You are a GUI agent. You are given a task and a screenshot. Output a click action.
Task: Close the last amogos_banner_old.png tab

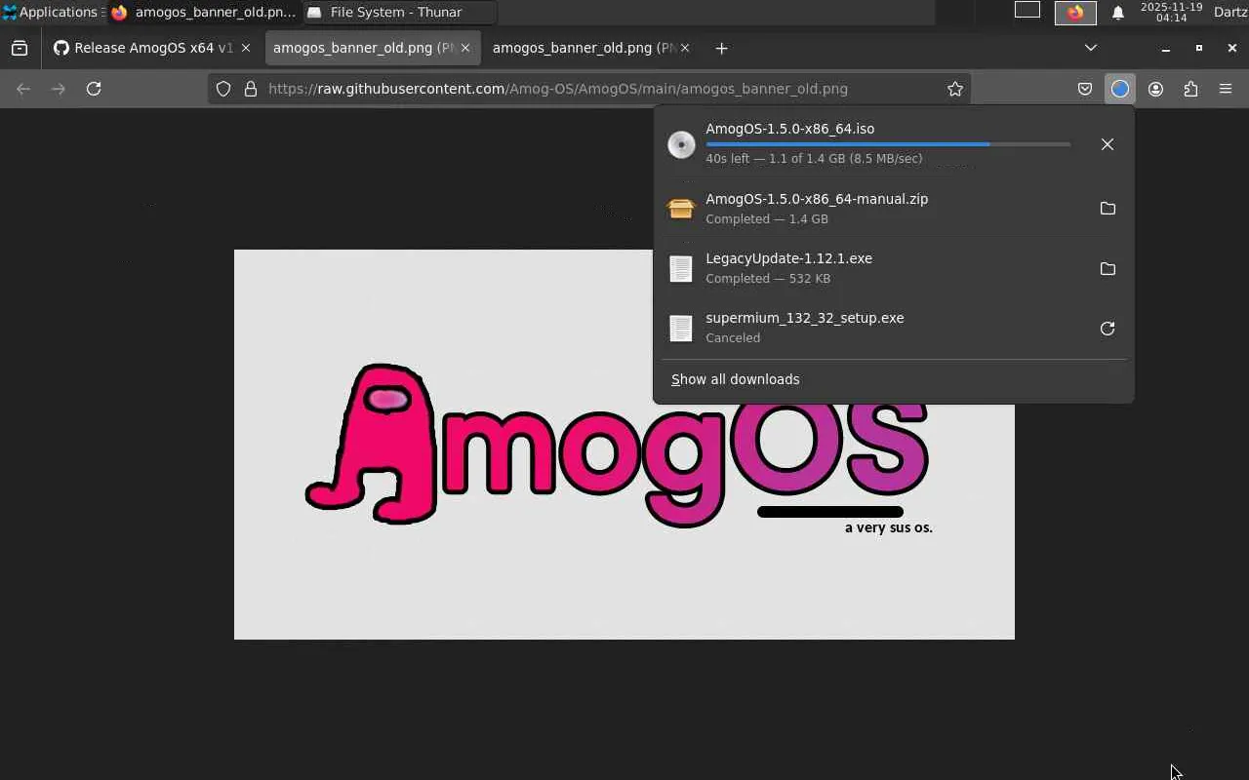[685, 48]
